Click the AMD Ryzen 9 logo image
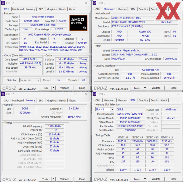The image size is (183, 182). pos(78,23)
